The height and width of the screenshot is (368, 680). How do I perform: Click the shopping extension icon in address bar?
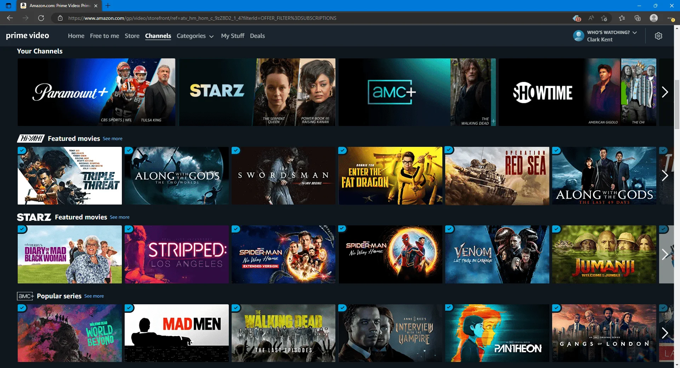coord(577,18)
